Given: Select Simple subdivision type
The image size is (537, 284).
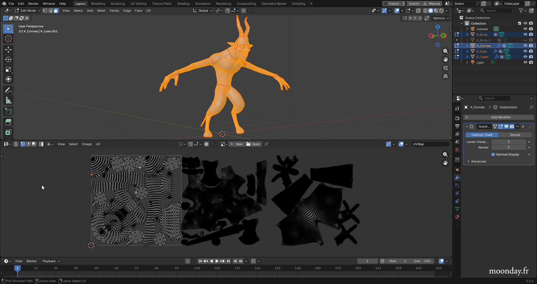Looking at the screenshot, I should click(515, 135).
